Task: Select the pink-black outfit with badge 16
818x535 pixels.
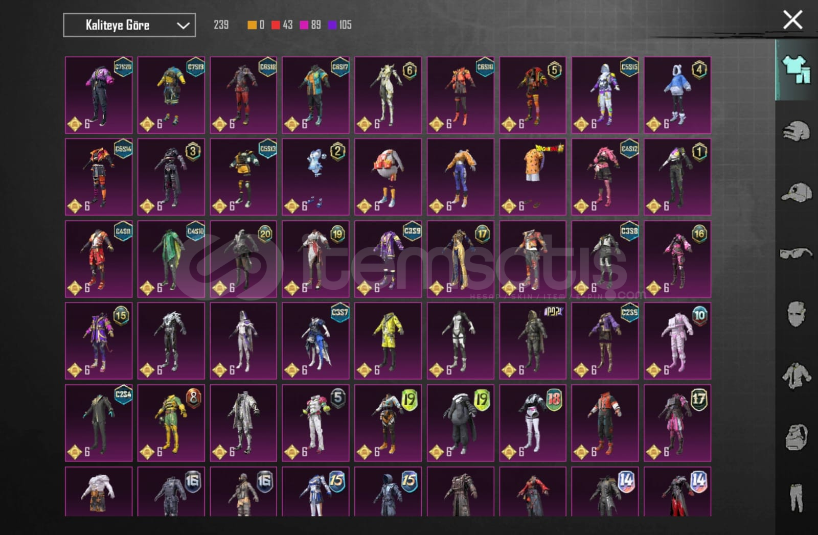Action: [677, 259]
